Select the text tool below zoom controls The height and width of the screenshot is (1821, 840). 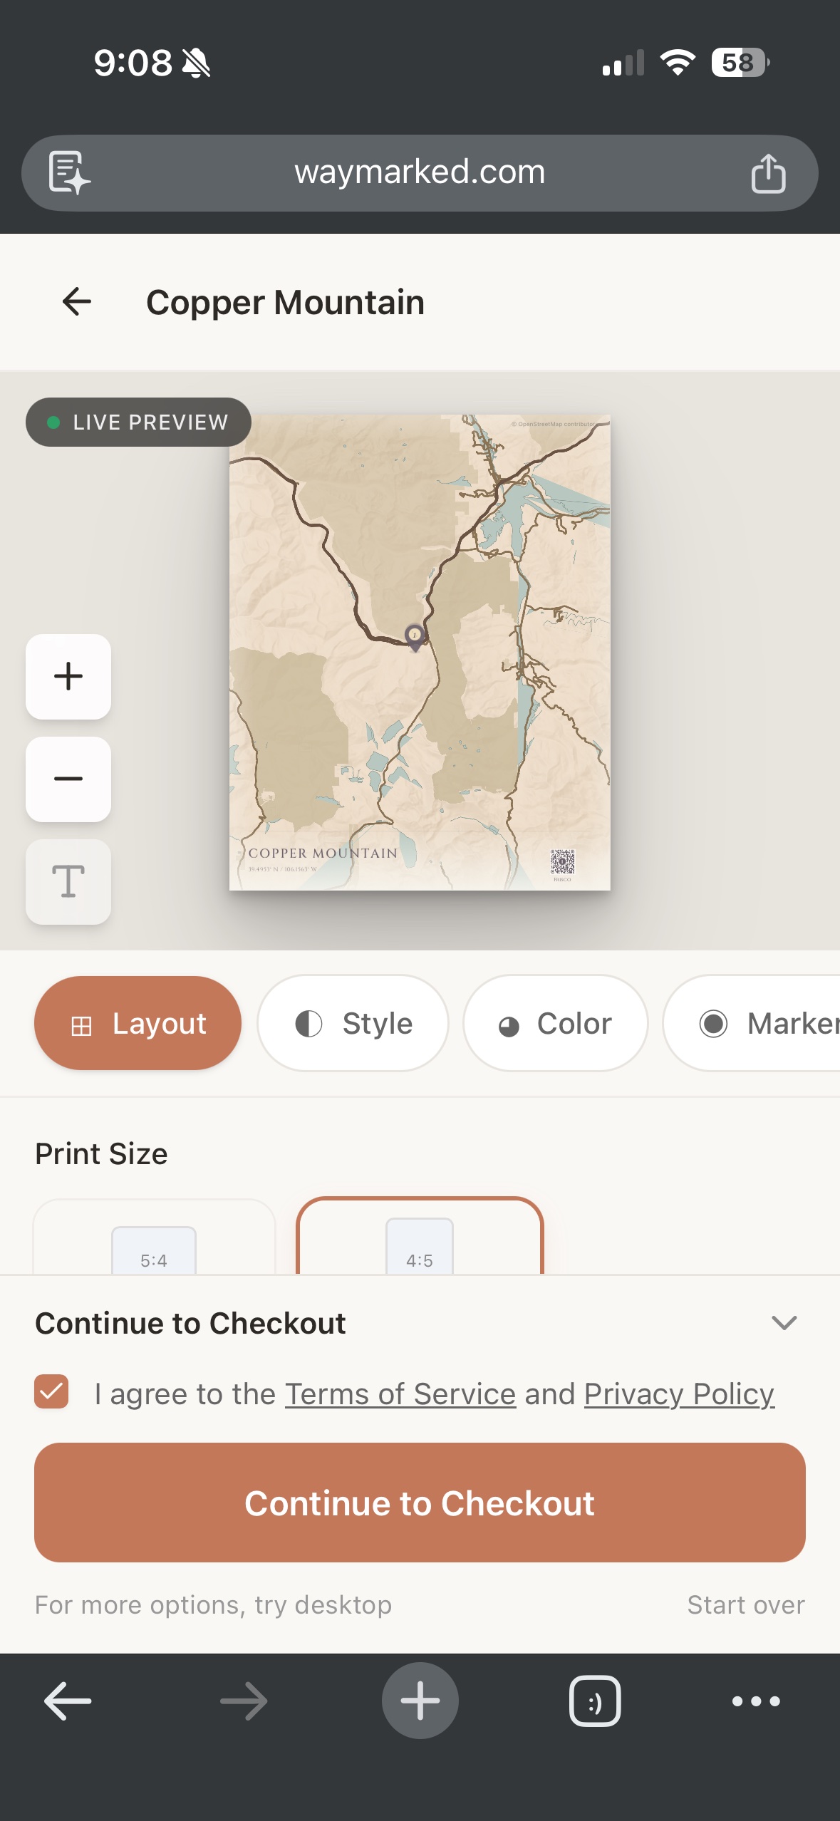pos(68,881)
